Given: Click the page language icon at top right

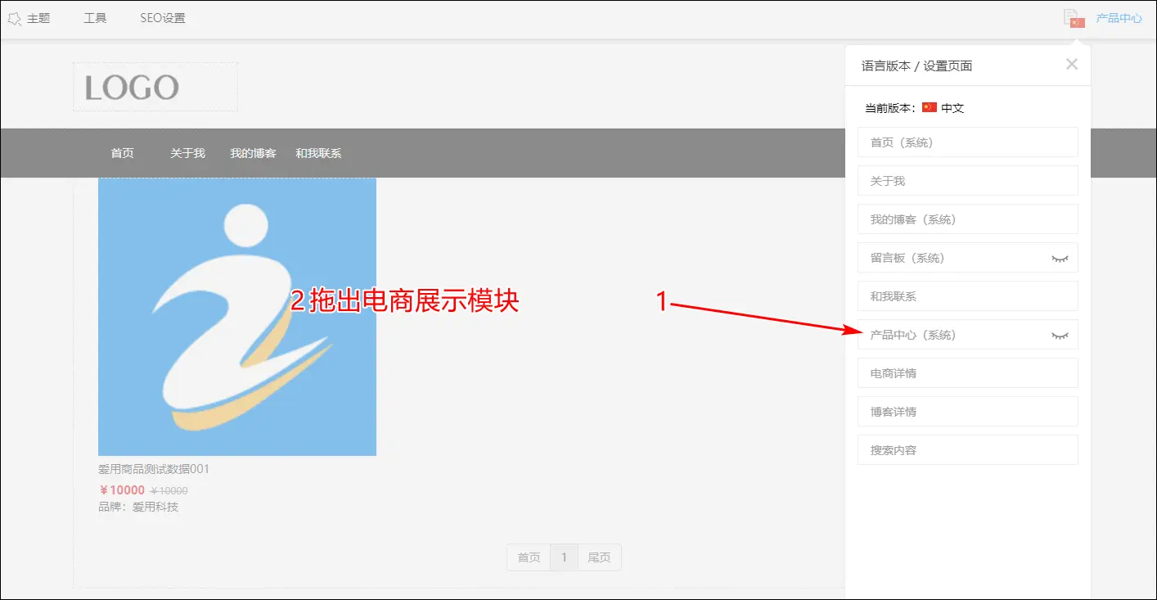Looking at the screenshot, I should 1073,18.
